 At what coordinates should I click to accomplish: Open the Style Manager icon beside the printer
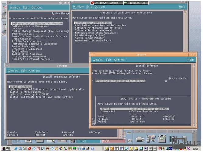(x=150, y=140)
